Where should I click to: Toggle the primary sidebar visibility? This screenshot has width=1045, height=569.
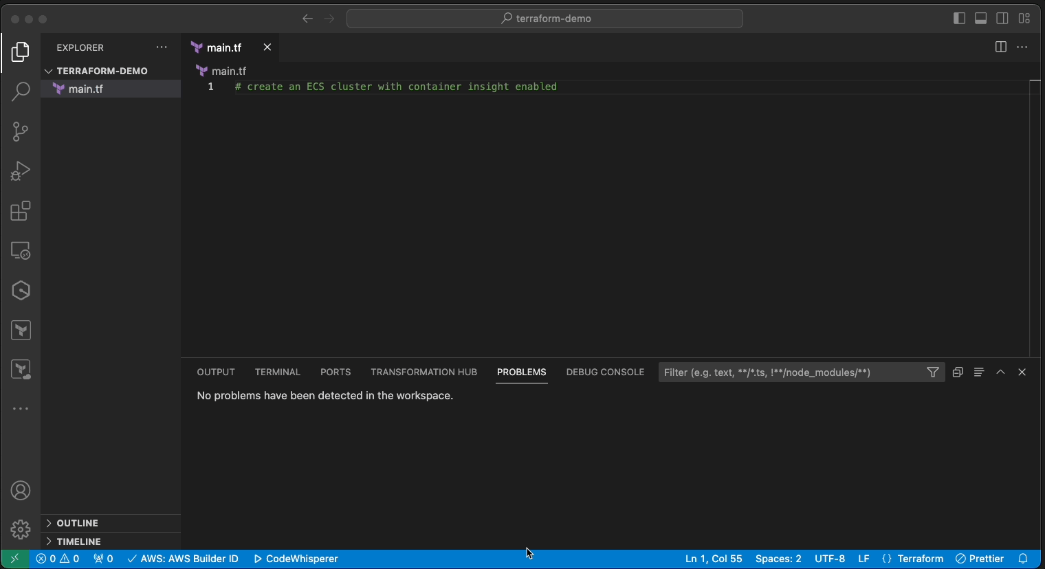coord(960,18)
